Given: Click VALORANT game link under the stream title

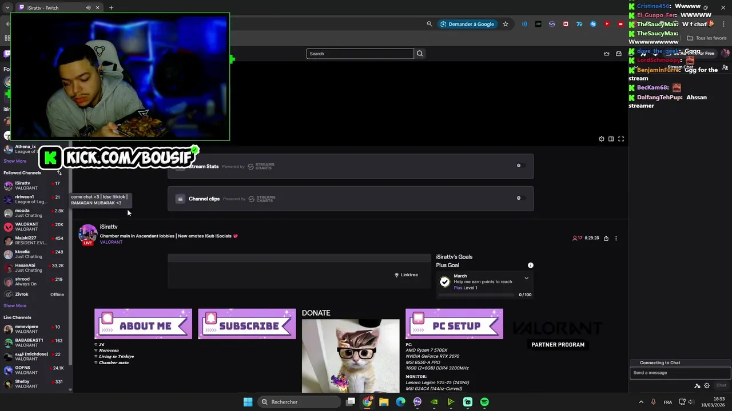Looking at the screenshot, I should pos(111,242).
